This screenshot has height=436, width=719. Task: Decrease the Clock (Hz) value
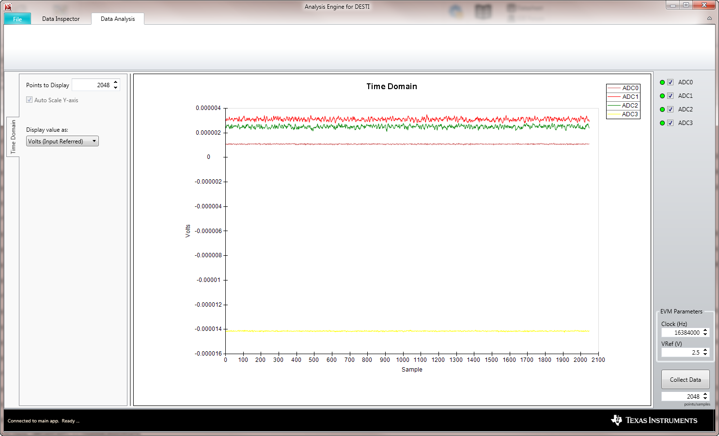pyautogui.click(x=705, y=335)
